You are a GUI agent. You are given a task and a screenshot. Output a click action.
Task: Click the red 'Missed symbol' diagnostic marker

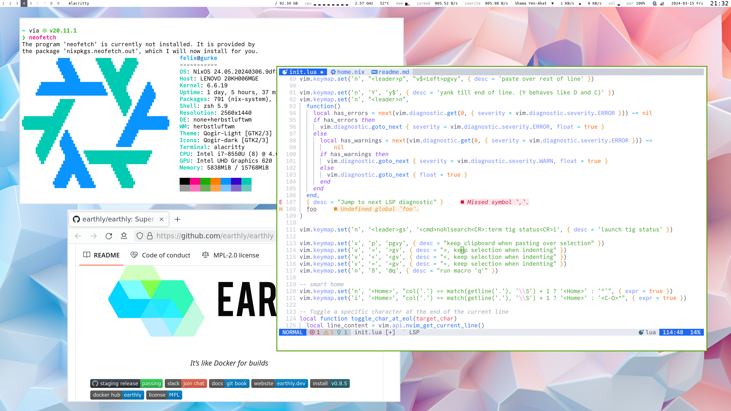(x=462, y=202)
